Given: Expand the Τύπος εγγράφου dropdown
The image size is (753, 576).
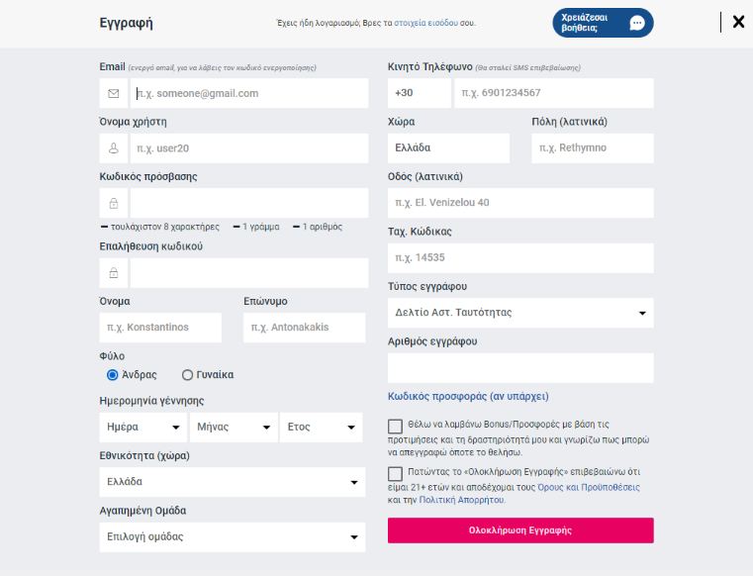Looking at the screenshot, I should click(520, 313).
